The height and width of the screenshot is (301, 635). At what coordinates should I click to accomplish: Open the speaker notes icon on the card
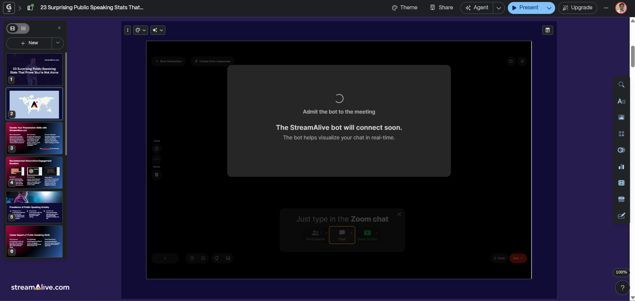click(x=548, y=30)
